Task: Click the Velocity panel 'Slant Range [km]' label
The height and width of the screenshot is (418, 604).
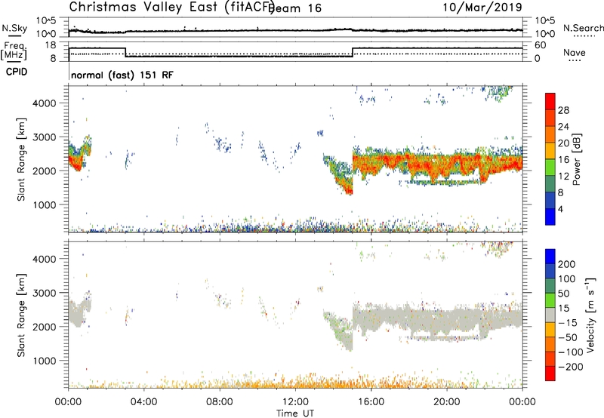Action: click(21, 315)
